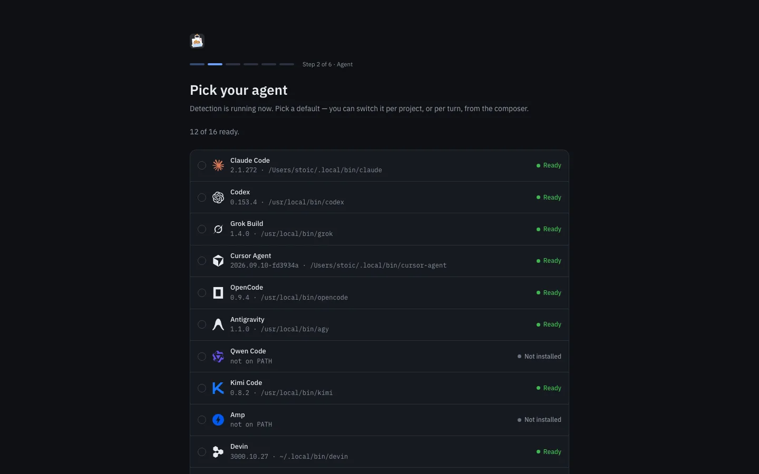Click the /usr/local/bin/kimi path text
The width and height of the screenshot is (759, 474).
(x=297, y=393)
